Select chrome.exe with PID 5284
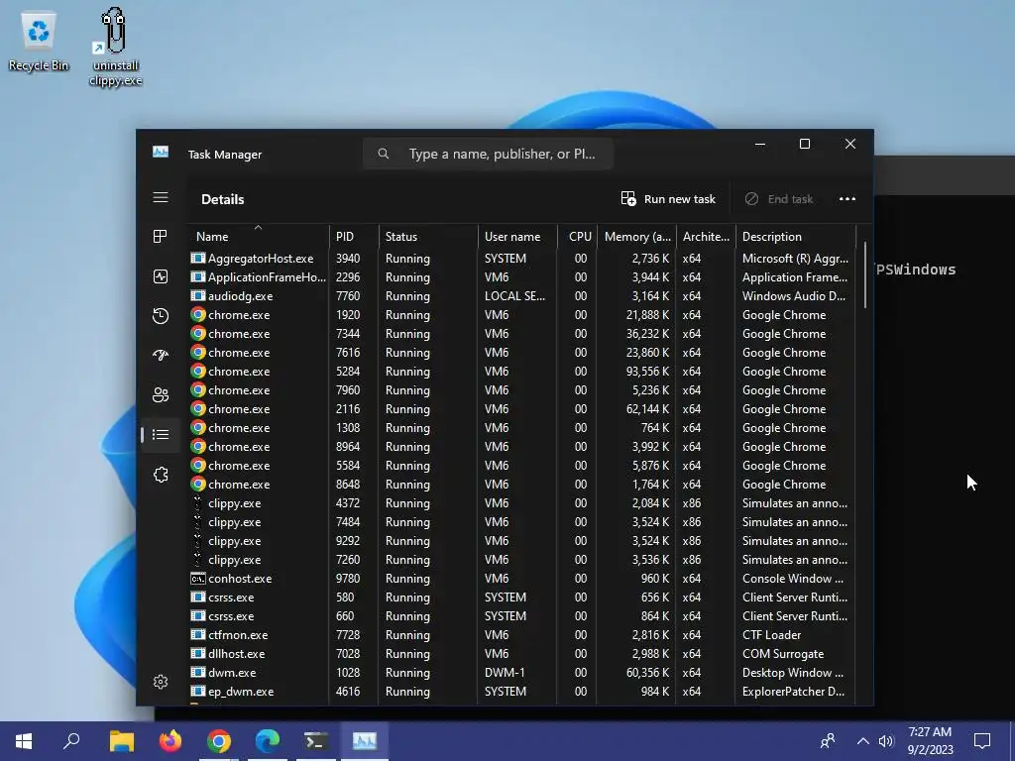Image resolution: width=1015 pixels, height=761 pixels. (x=521, y=372)
